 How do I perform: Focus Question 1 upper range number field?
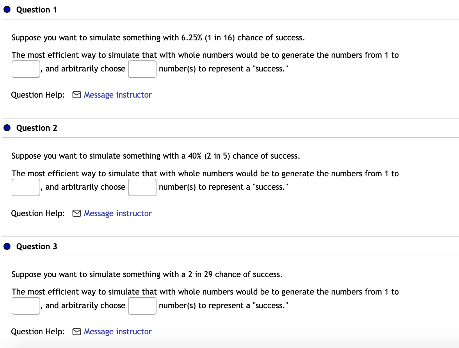click(x=26, y=69)
